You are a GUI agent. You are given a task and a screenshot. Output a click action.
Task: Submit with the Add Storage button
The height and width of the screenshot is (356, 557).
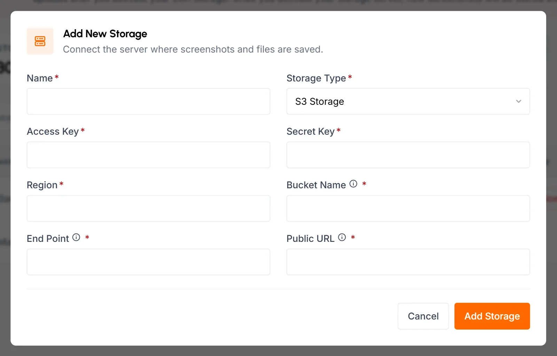(492, 316)
